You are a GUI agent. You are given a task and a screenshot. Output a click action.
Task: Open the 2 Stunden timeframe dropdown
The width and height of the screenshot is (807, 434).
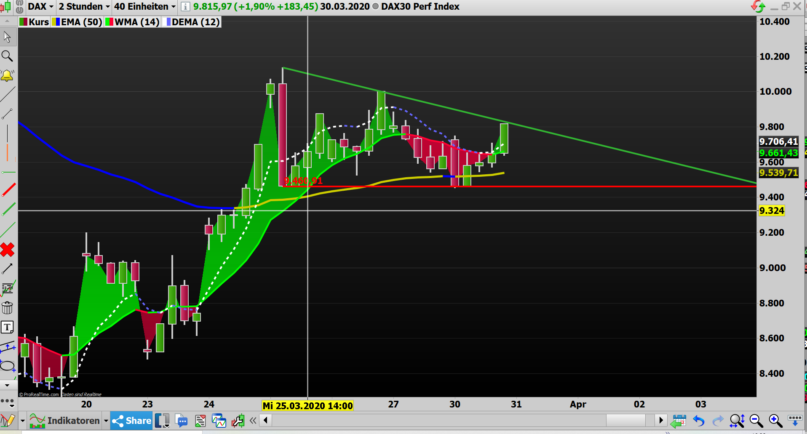pyautogui.click(x=83, y=6)
